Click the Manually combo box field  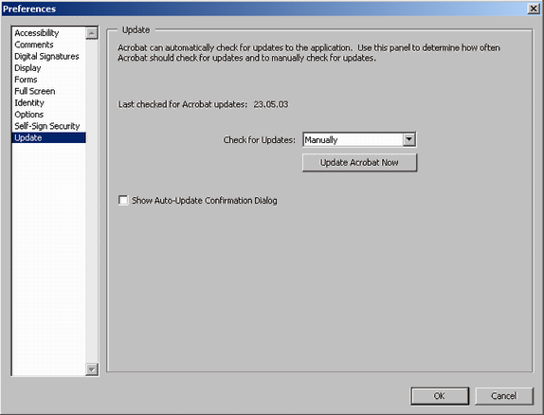click(359, 139)
